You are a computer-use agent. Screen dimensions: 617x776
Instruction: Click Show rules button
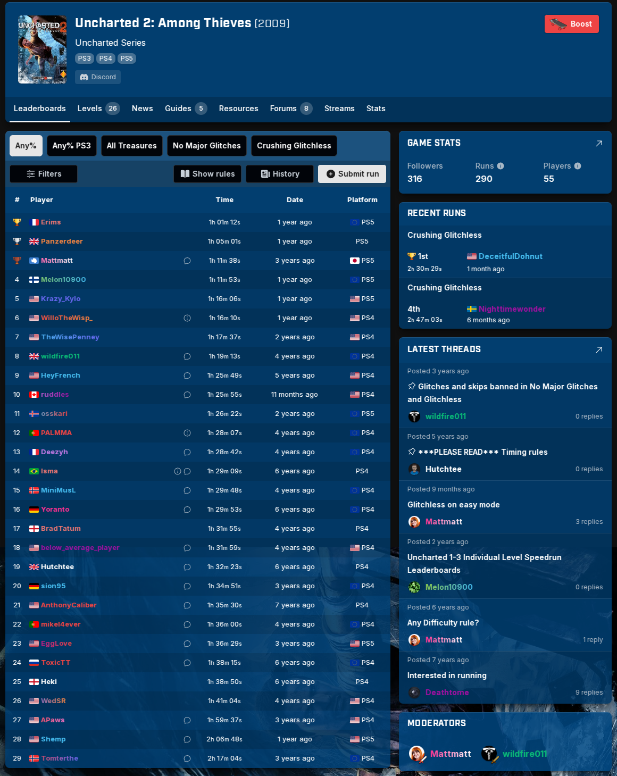[x=207, y=174]
